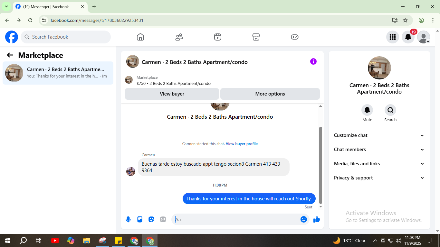440x247 pixels.
Task: Click the install app icon in address bar
Action: [395, 20]
